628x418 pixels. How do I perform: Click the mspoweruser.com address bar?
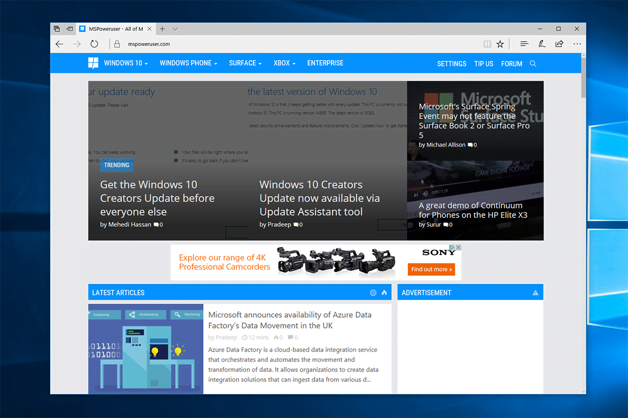293,44
